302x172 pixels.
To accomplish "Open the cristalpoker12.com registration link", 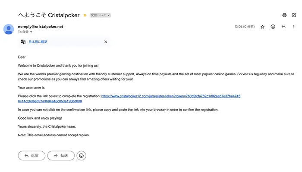I will (170, 96).
